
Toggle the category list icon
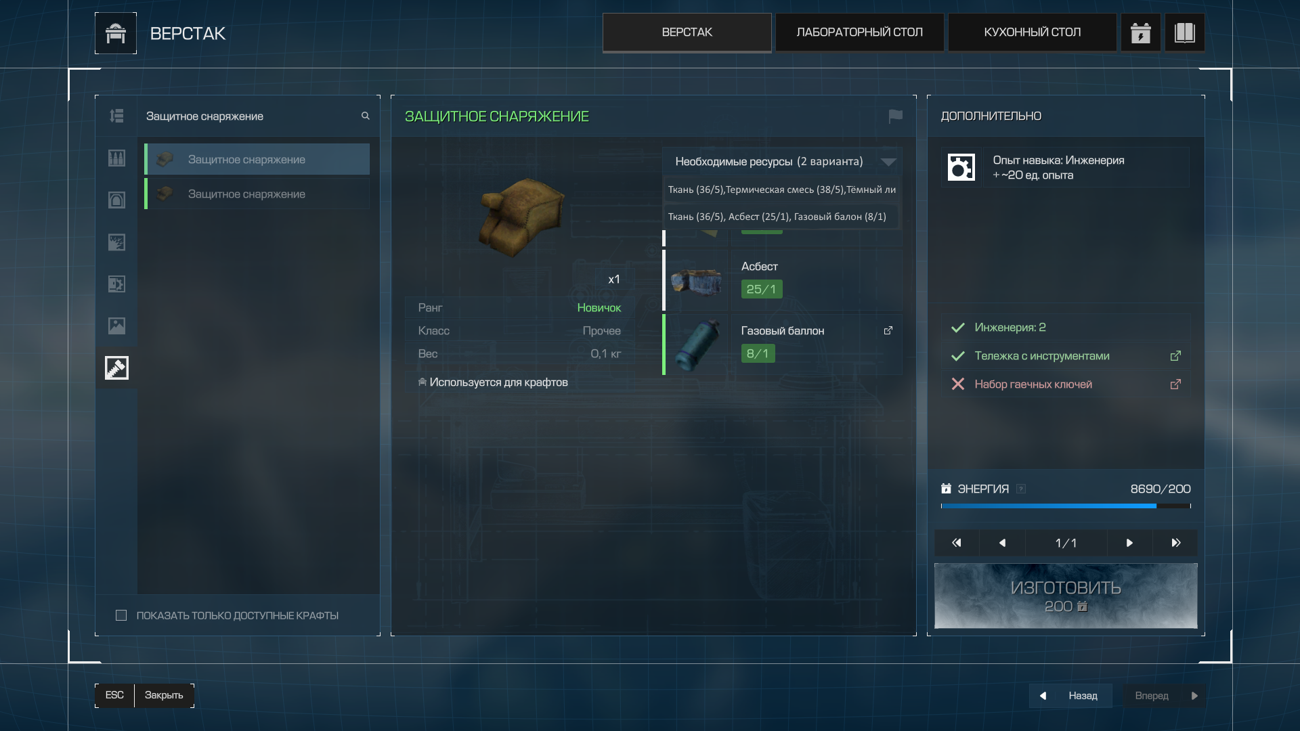pos(116,116)
